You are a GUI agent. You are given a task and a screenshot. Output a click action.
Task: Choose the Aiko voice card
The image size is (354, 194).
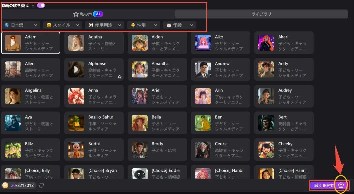click(220, 43)
